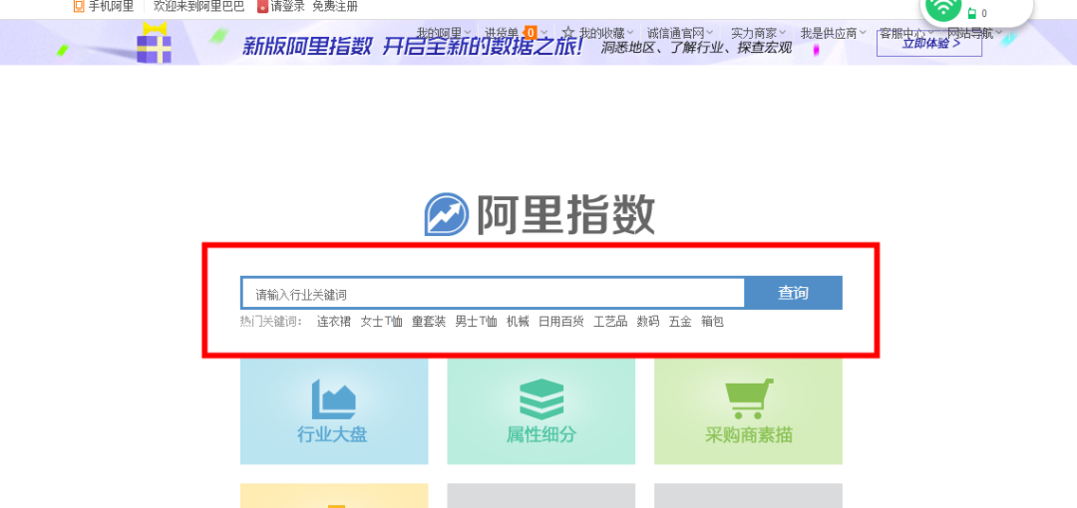Viewport: 1077px width, 508px height.
Task: Select hot keyword 机械
Action: click(x=518, y=322)
